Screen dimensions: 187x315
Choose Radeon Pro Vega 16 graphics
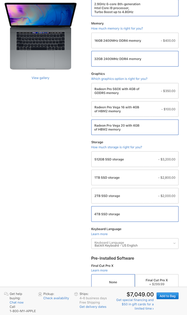(135, 109)
